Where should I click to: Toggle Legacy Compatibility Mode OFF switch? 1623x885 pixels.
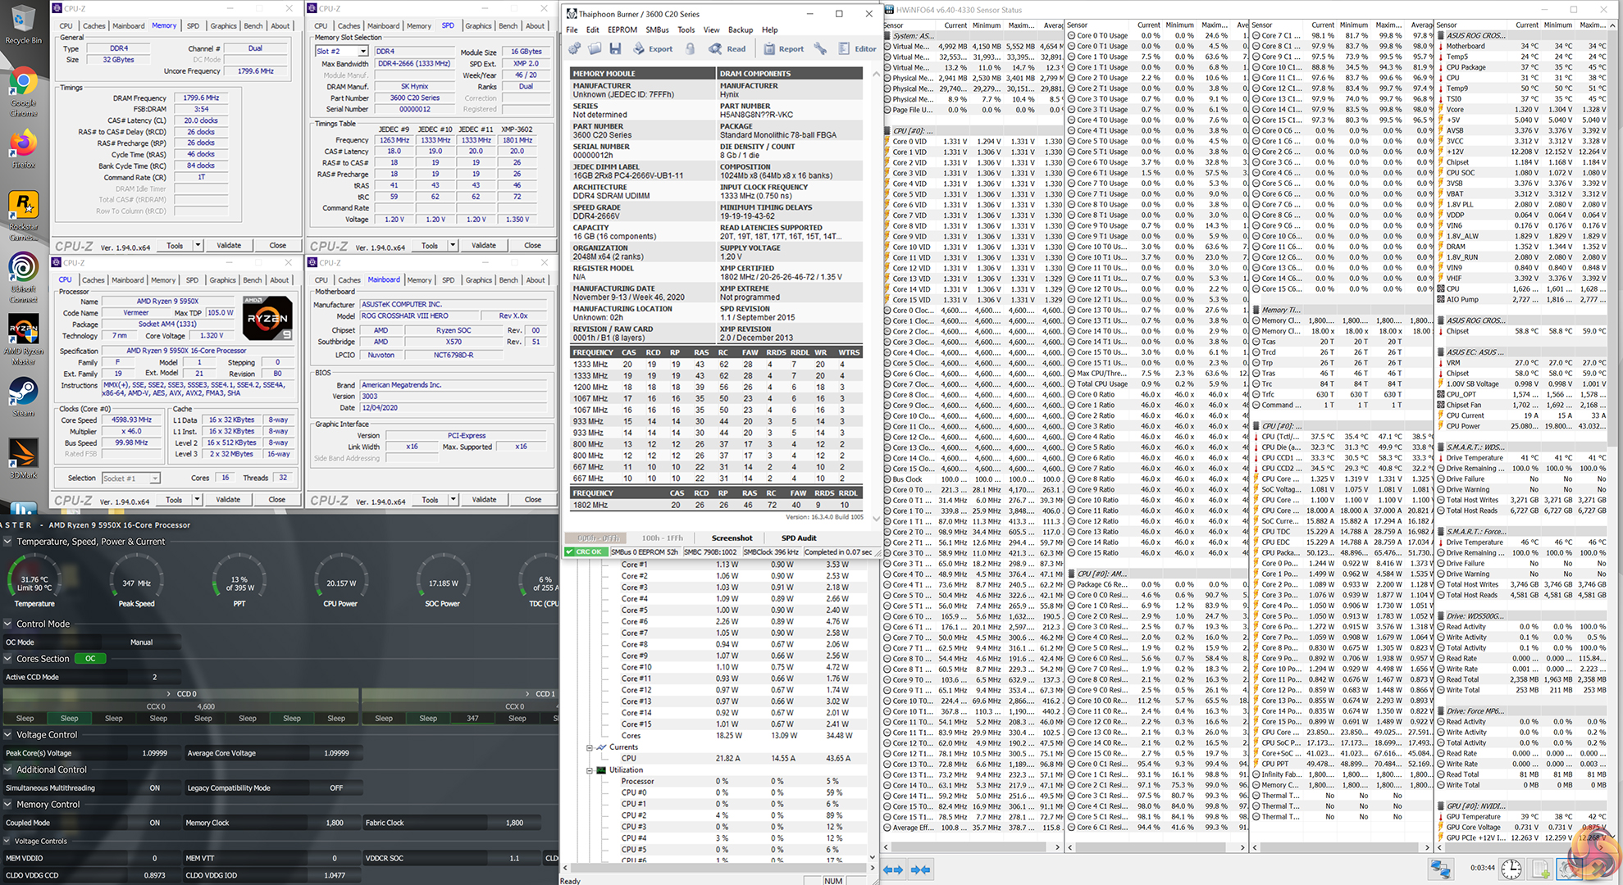click(x=336, y=788)
